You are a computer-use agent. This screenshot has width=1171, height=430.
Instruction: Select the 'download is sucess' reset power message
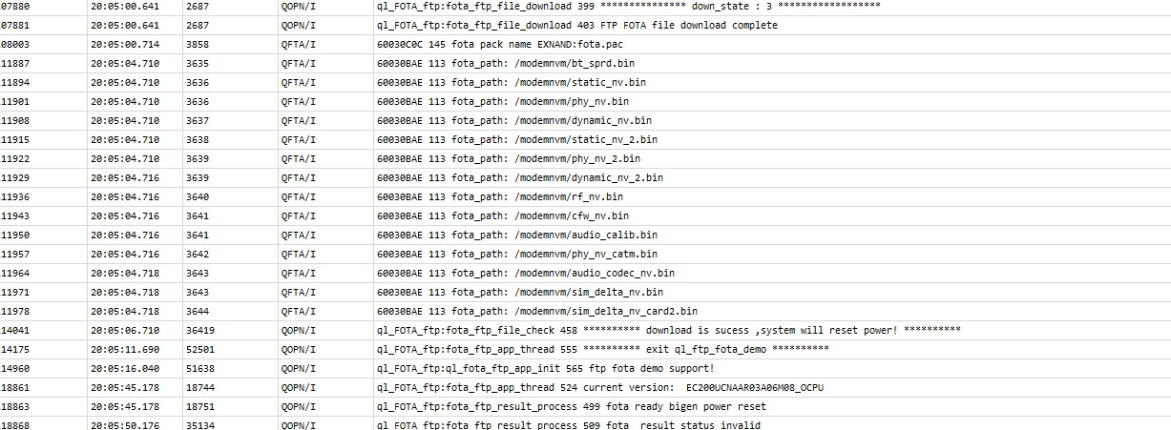pos(668,330)
